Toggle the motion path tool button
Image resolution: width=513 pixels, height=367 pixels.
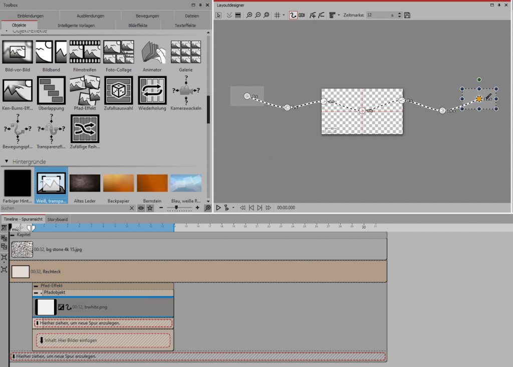tap(293, 15)
